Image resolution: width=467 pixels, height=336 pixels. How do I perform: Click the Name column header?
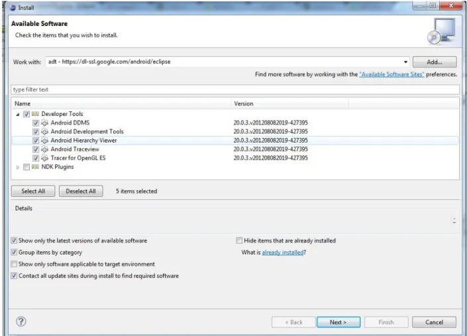point(121,103)
